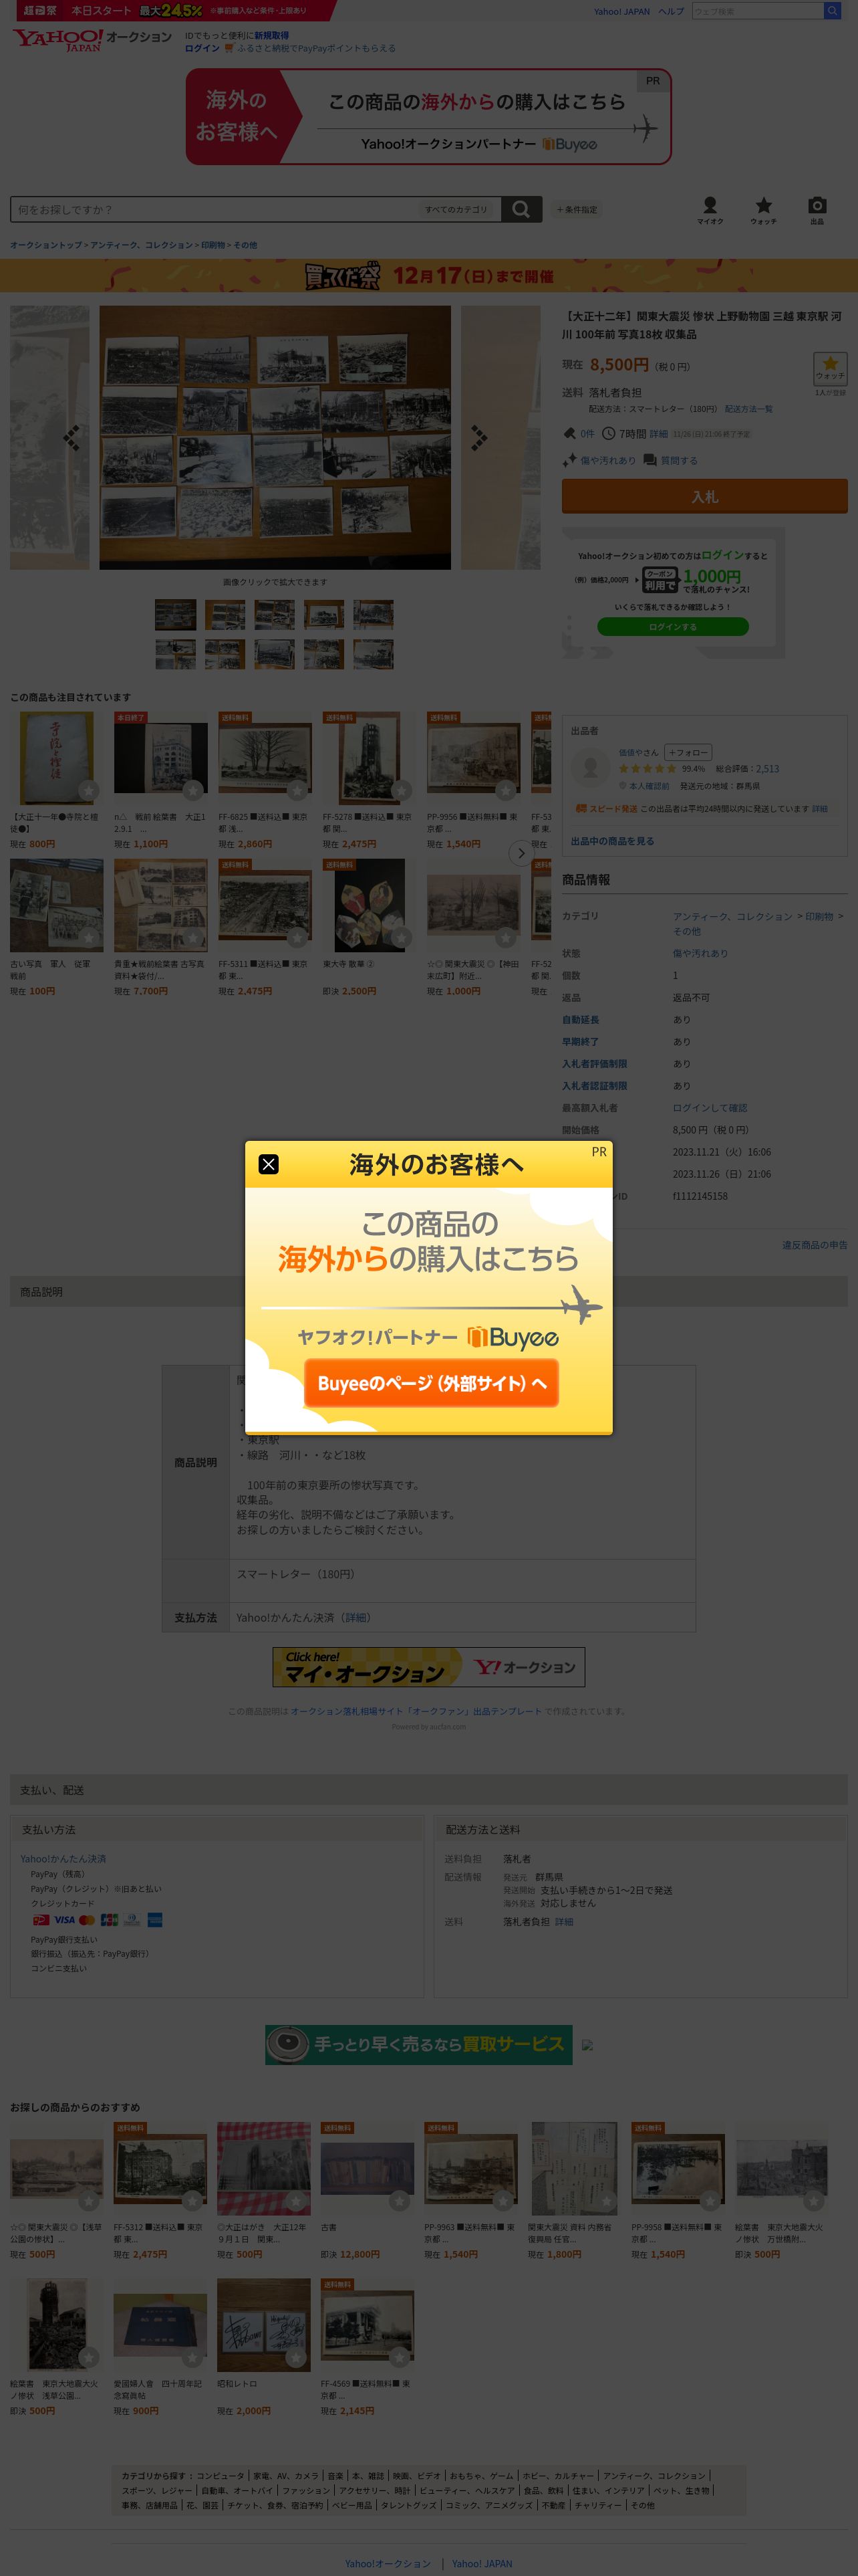Viewport: 858px width, 2576px height.
Task: Favorite the 2,500円 東大寺 item star
Action: coord(400,937)
